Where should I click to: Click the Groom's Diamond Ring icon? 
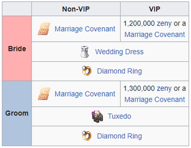point(87,136)
